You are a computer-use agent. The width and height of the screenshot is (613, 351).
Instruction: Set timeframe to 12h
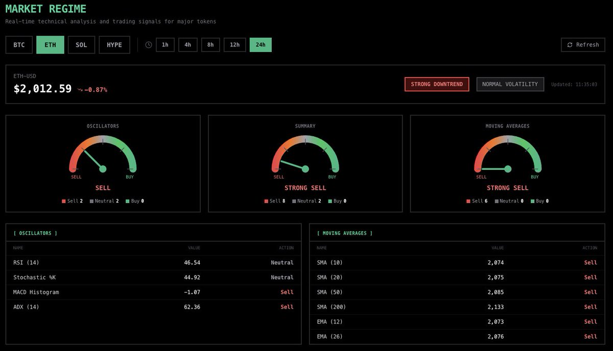click(x=235, y=45)
